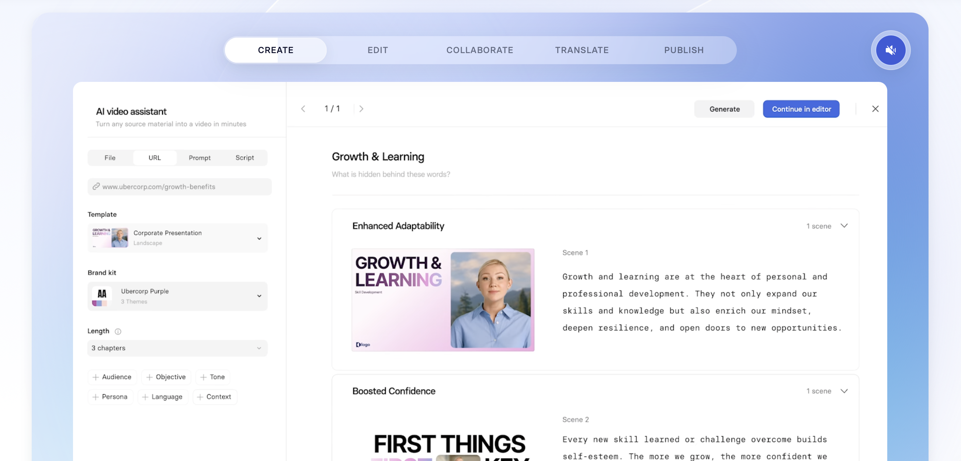Click the Corporate Presentation template thumbnail
961x461 pixels.
point(110,238)
